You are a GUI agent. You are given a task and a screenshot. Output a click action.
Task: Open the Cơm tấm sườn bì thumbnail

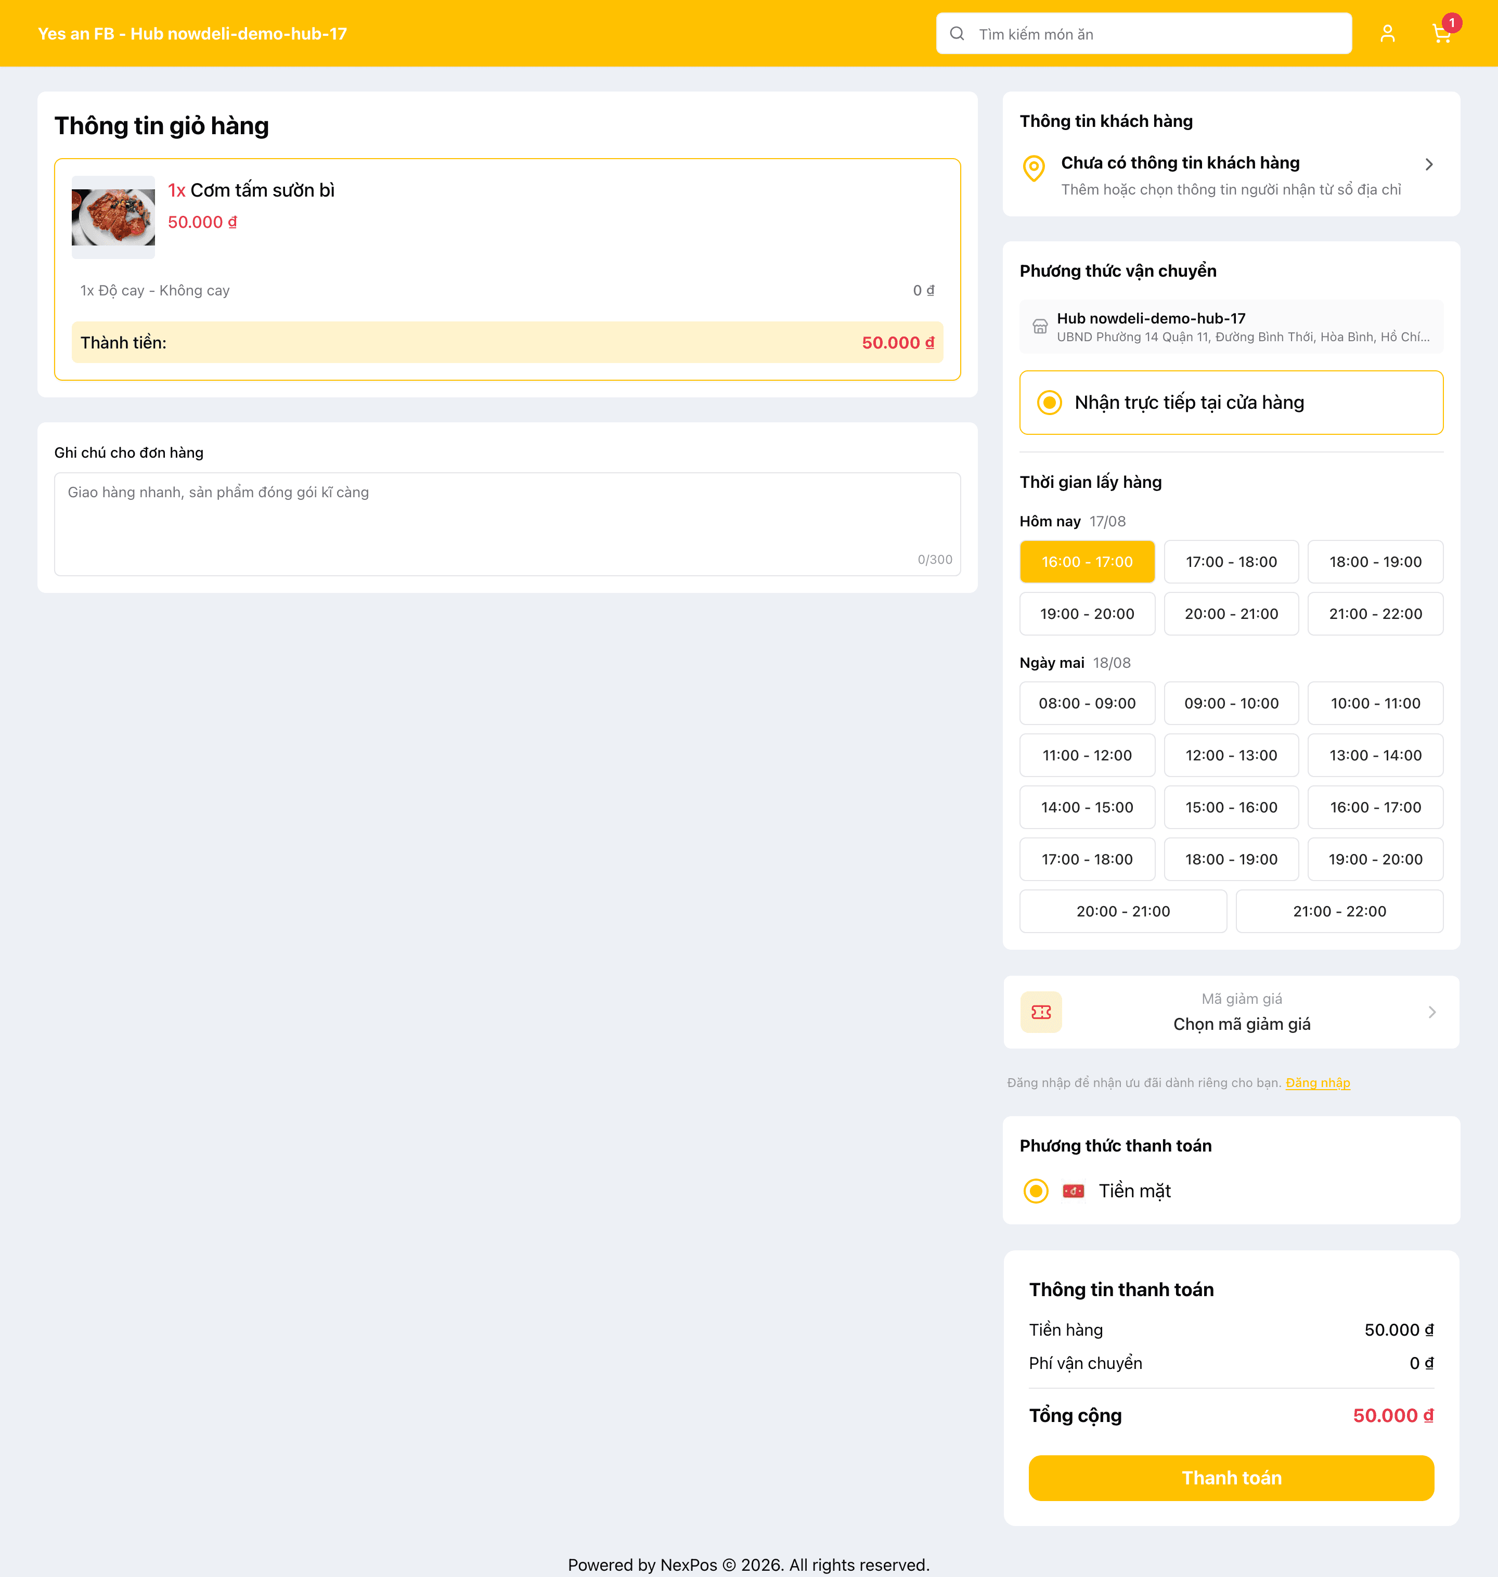click(113, 217)
